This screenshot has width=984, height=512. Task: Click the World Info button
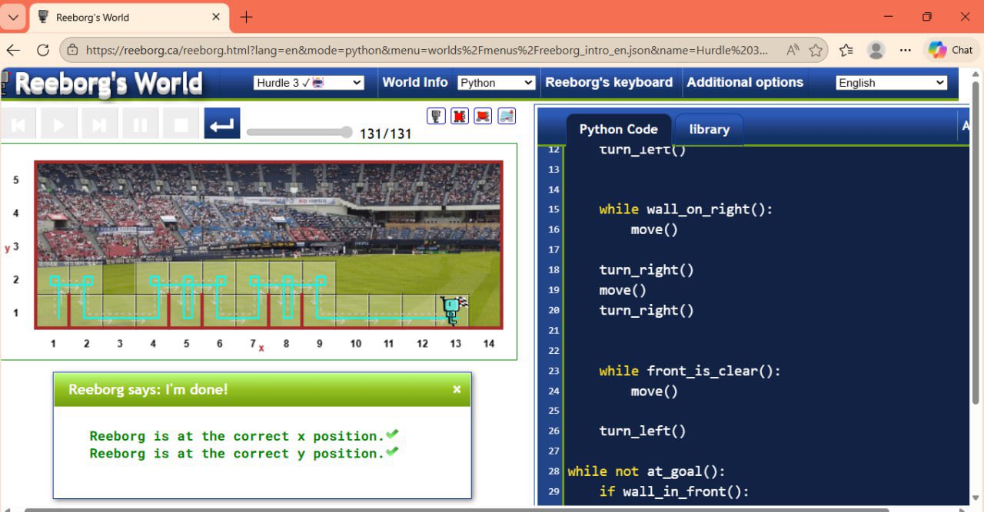415,82
